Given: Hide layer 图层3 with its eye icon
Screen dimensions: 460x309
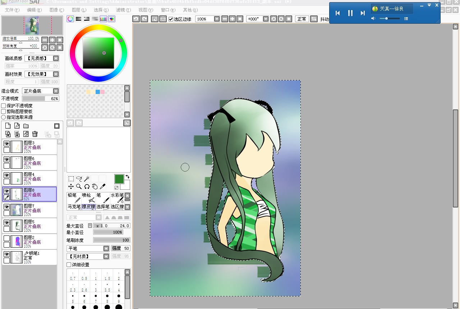Looking at the screenshot, I should [x=6, y=144].
